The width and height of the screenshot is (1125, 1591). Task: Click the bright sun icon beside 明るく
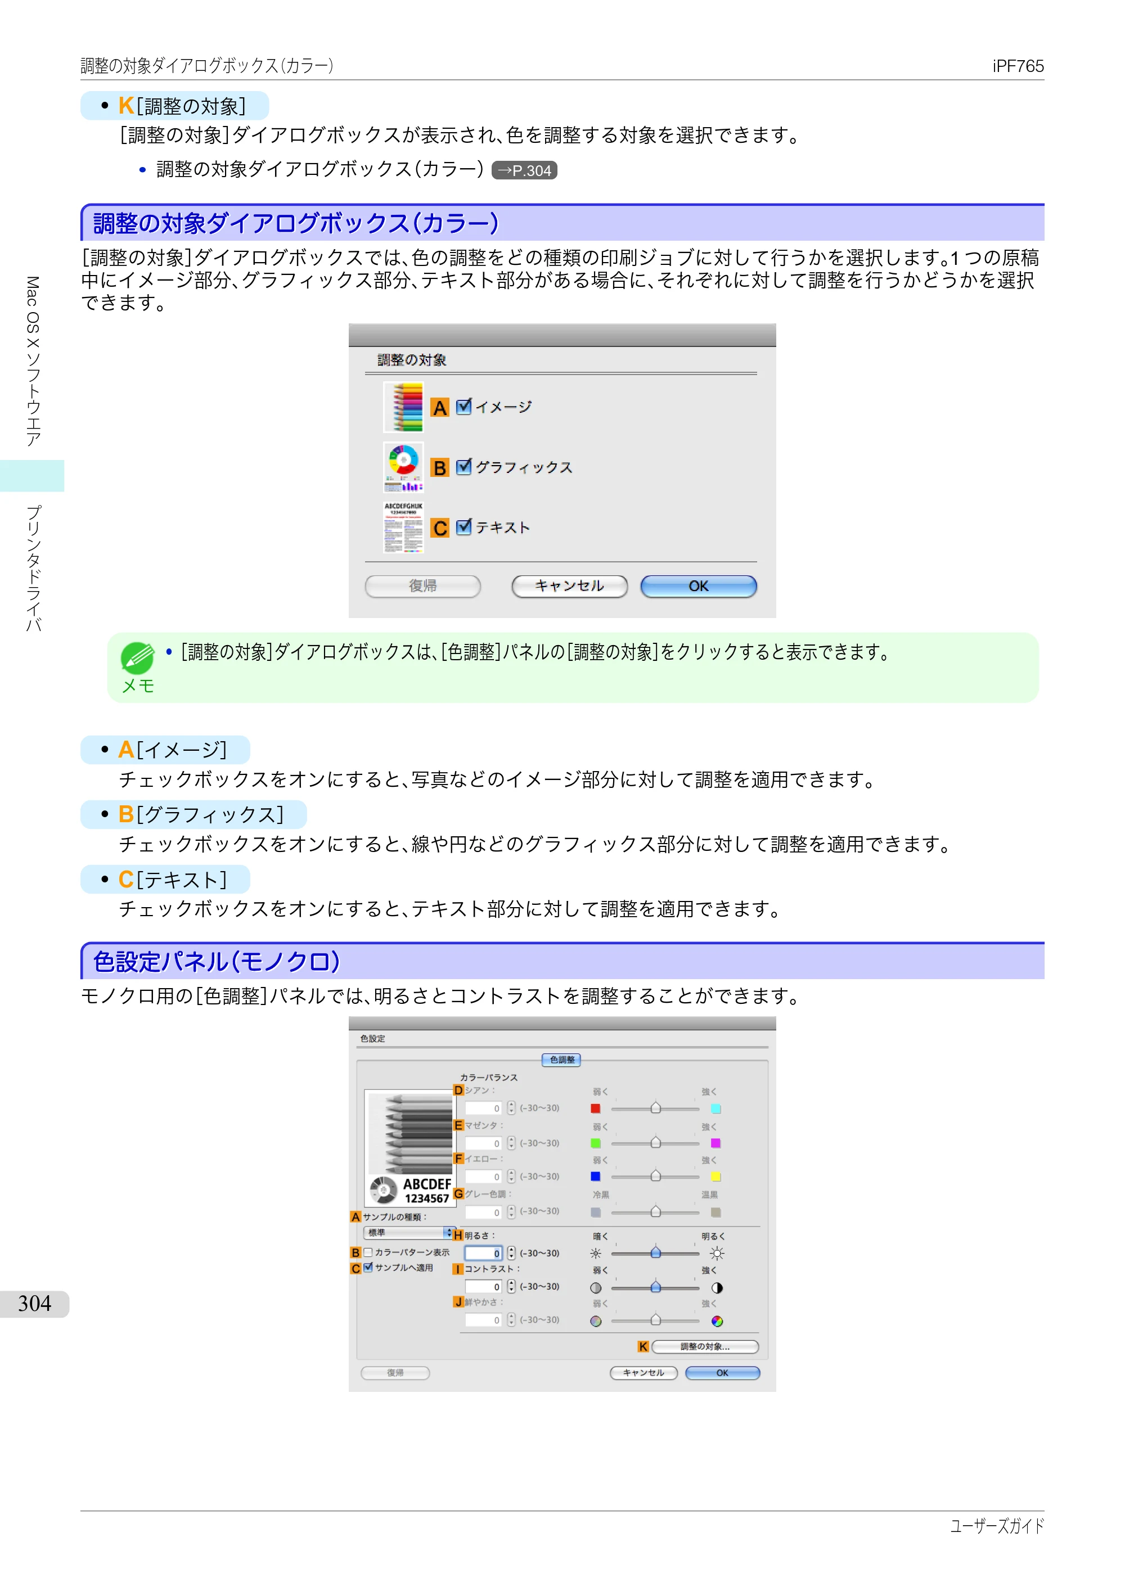717,1253
